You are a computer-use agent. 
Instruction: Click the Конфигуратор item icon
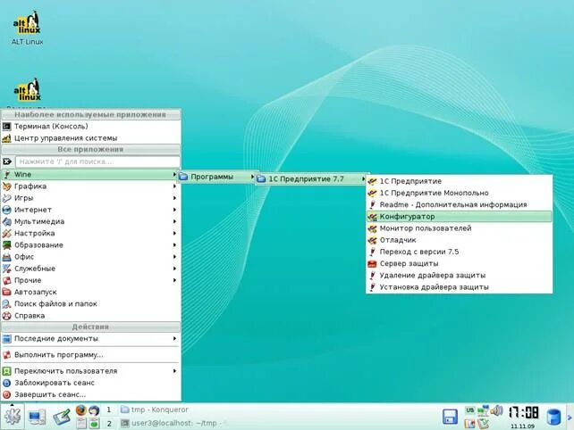tap(372, 217)
